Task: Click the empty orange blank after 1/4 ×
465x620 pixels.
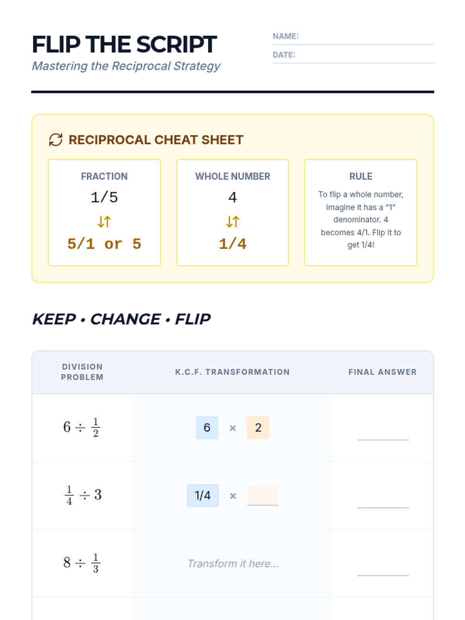Action: coord(263,495)
